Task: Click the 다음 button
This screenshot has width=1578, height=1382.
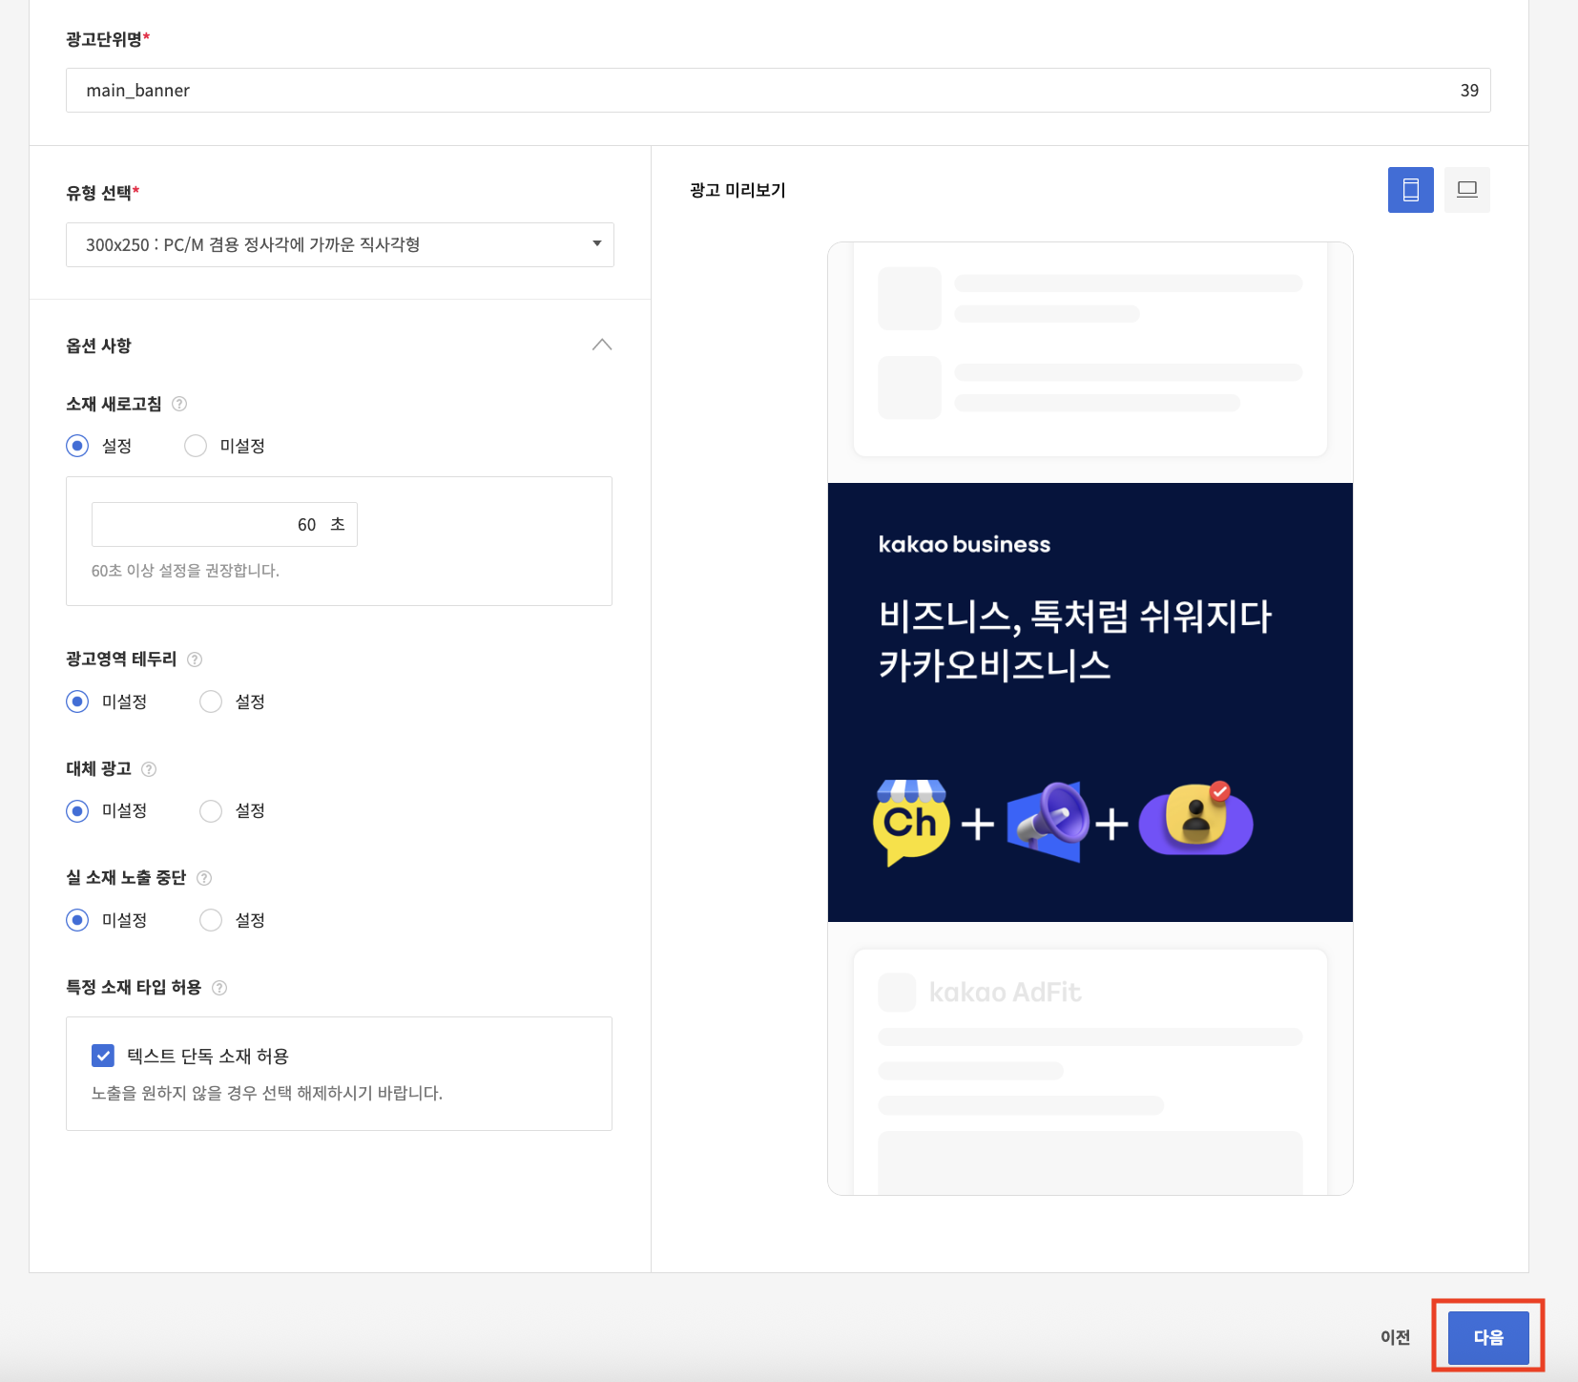Action: click(x=1488, y=1337)
